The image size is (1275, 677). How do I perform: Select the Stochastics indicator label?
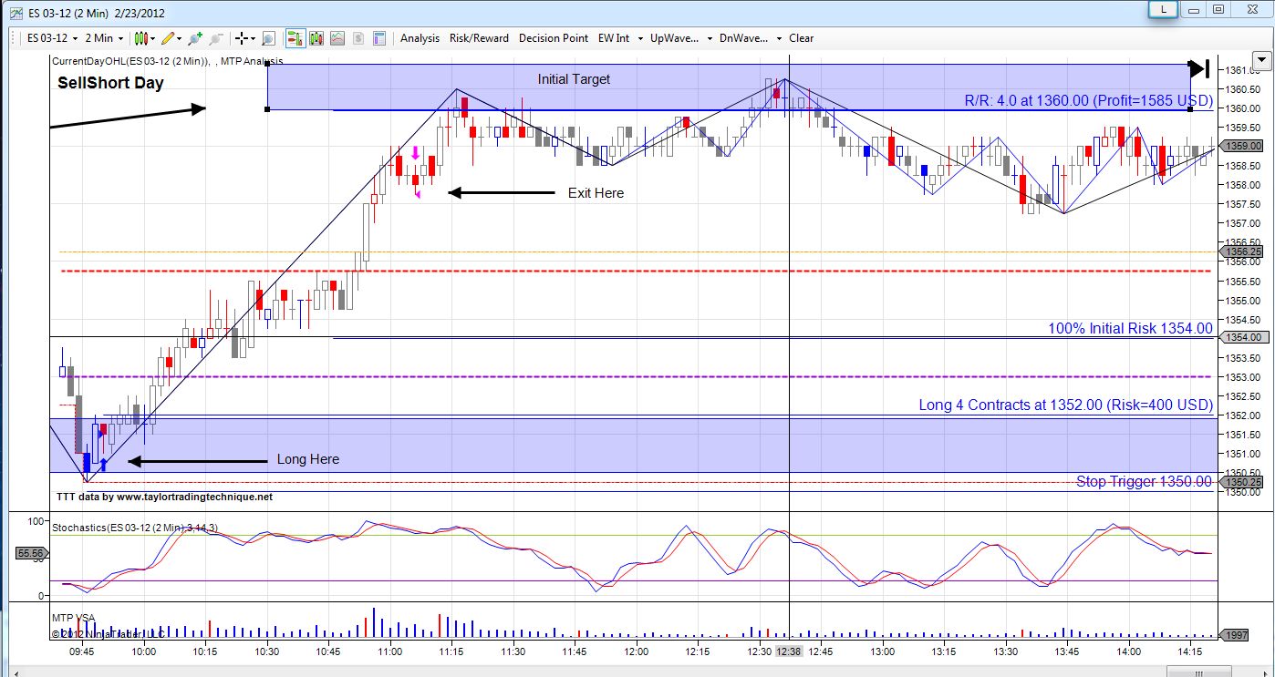click(135, 528)
